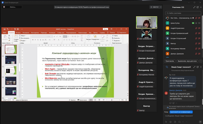Toggle Виктор's camera icon in participants list
203x124 pixels.
(199, 44)
